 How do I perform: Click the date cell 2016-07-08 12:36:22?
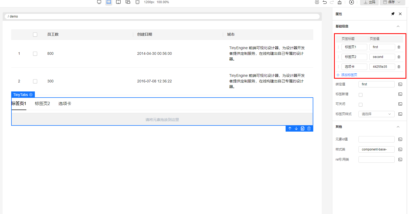155,81
